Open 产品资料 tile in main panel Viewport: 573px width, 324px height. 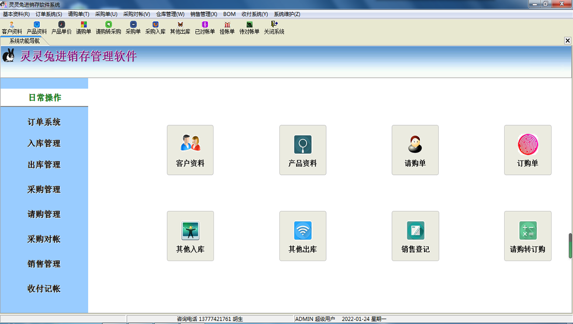(x=303, y=150)
